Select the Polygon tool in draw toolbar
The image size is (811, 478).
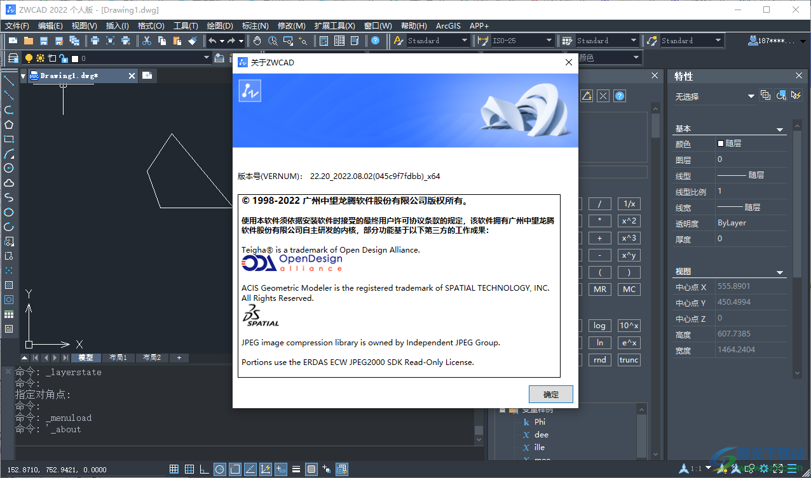click(x=9, y=124)
